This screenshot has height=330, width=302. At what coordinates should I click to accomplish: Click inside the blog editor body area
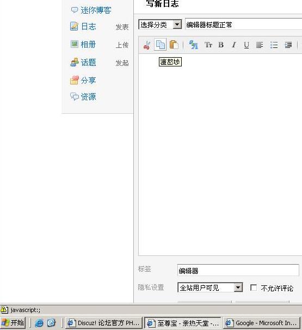(220, 155)
